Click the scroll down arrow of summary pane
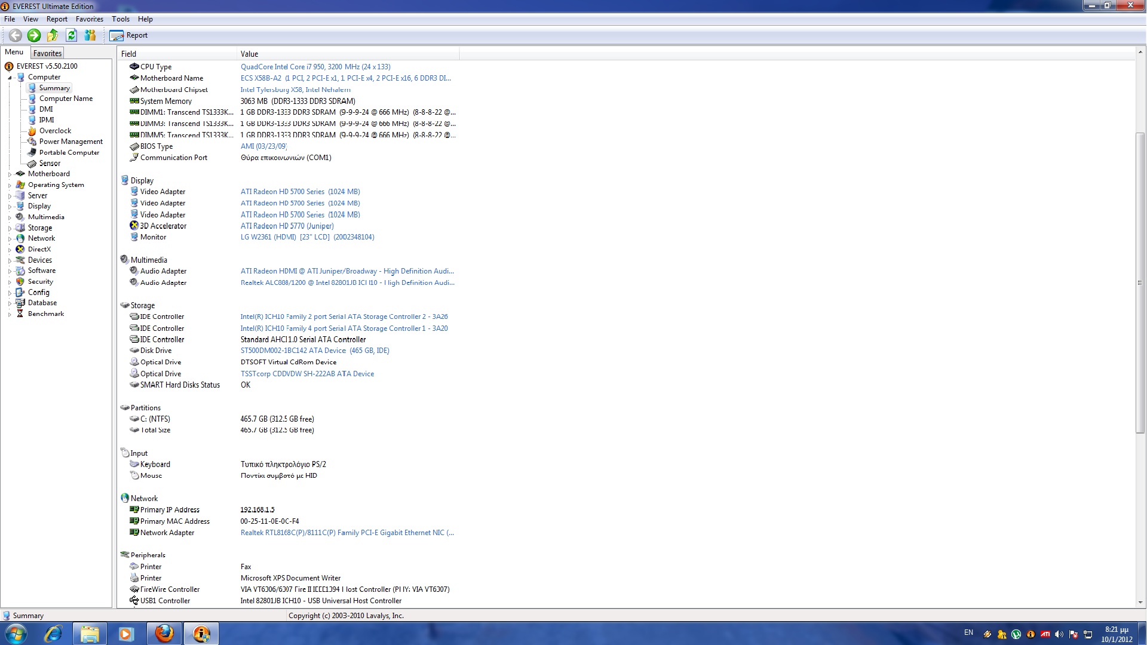Image resolution: width=1147 pixels, height=645 pixels. point(1140,603)
